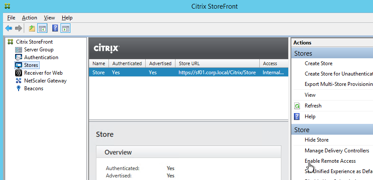This screenshot has width=373, height=180.
Task: Collapse the Store actions section header
Action: coord(332,130)
